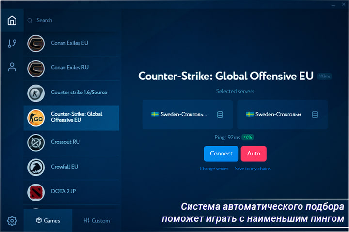Switch to the Games tab

tap(48, 220)
